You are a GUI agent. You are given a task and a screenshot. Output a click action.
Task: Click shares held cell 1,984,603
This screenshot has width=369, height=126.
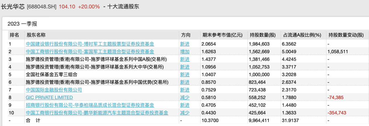[x=259, y=44]
